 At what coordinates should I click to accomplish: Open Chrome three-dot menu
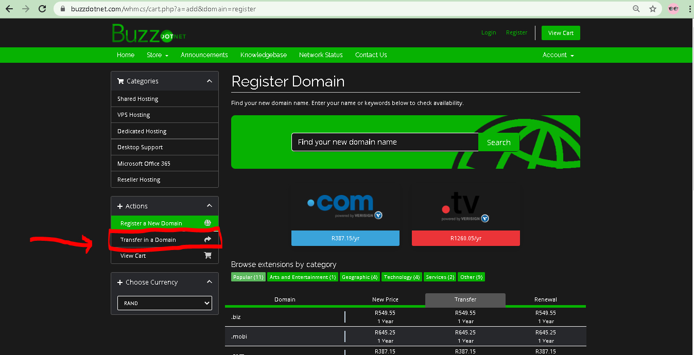tap(688, 9)
